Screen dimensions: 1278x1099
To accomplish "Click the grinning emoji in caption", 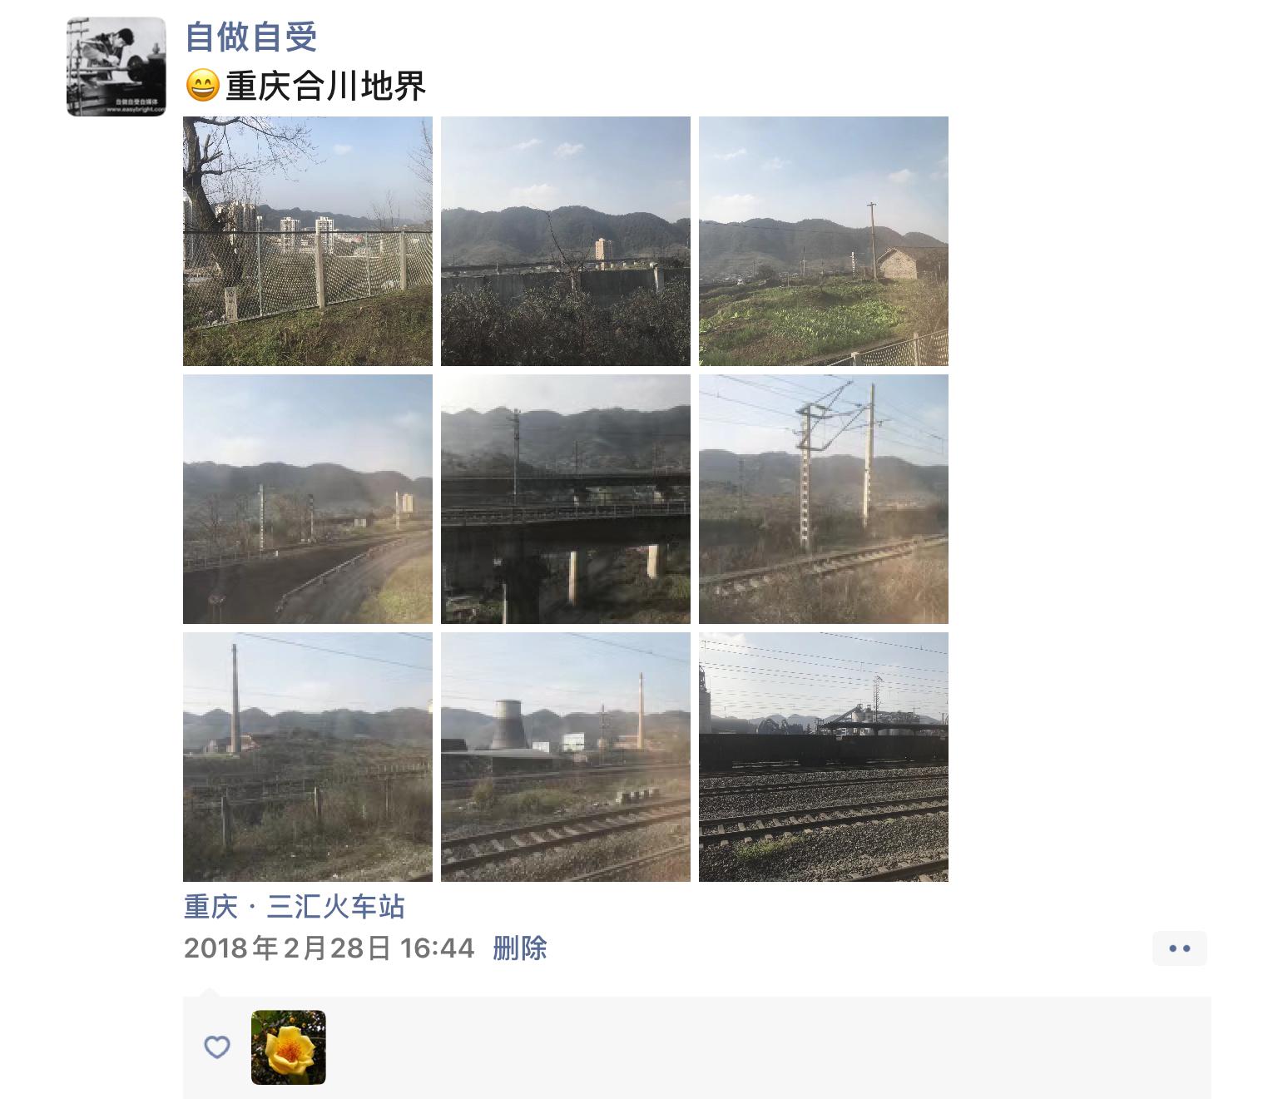I will (x=202, y=86).
